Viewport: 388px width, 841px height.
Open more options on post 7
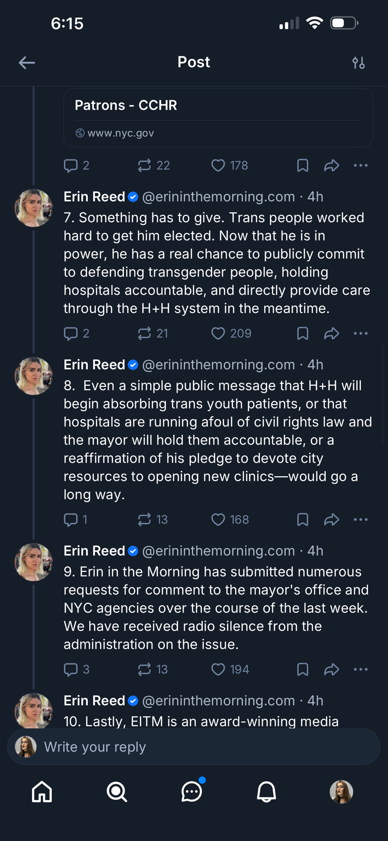pyautogui.click(x=360, y=333)
